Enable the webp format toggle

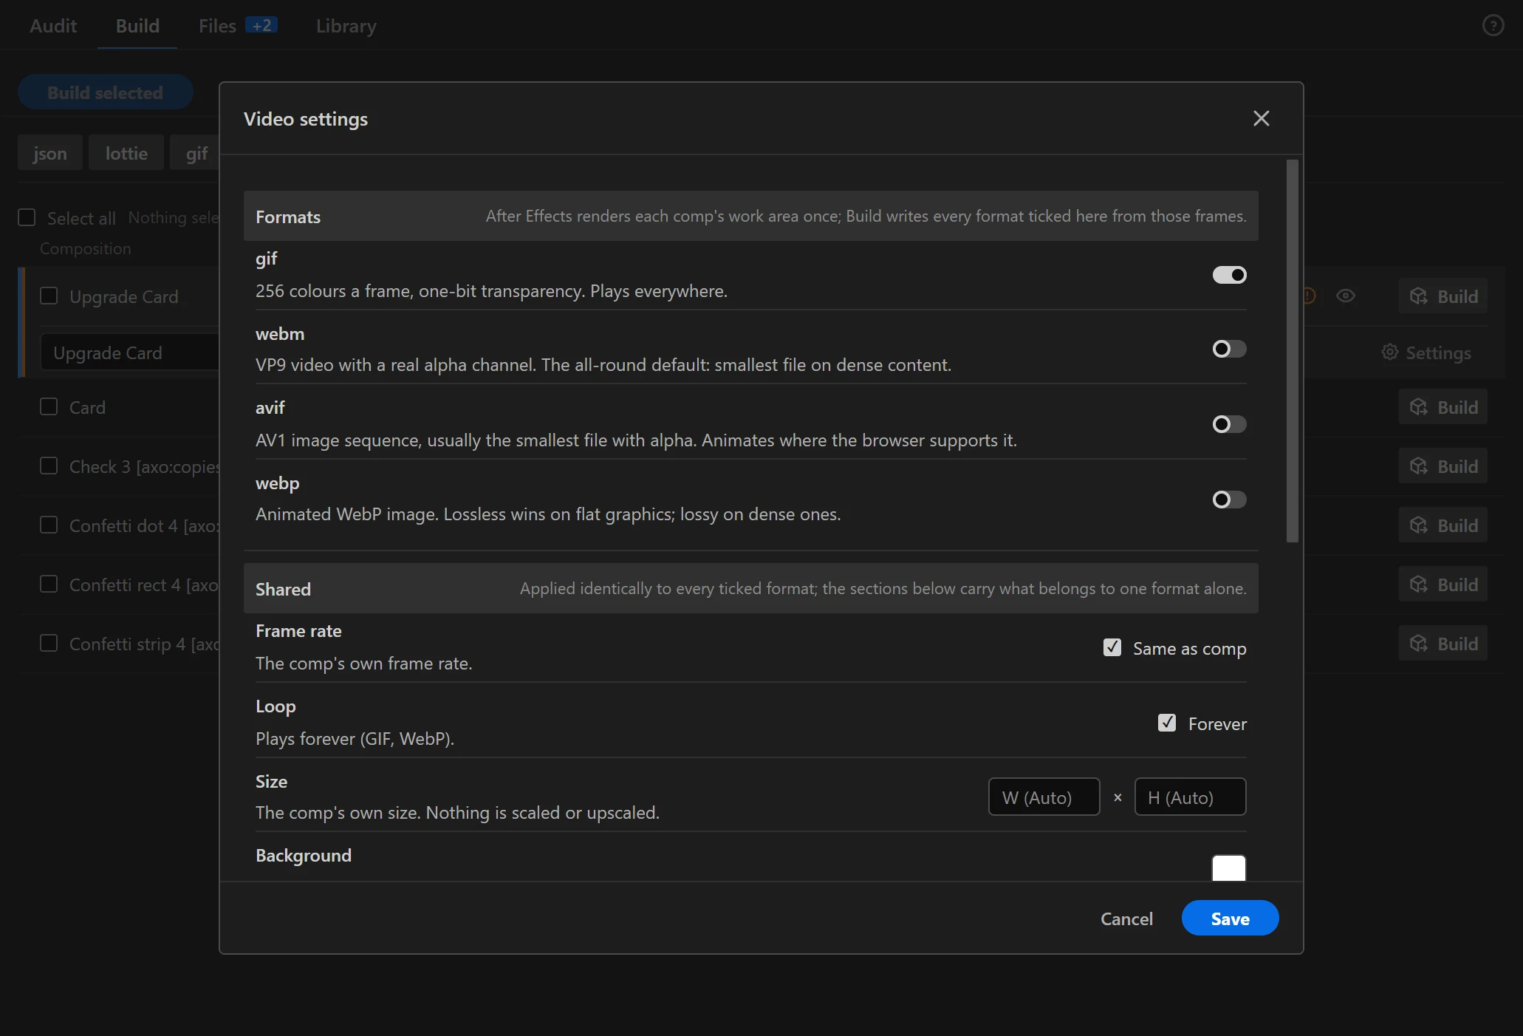pos(1229,500)
